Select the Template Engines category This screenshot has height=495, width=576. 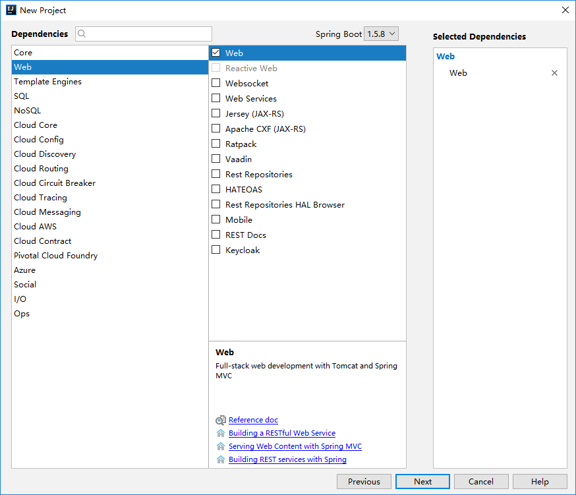48,82
